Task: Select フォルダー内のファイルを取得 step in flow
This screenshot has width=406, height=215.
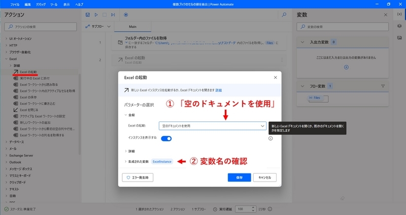Action: click(x=199, y=42)
